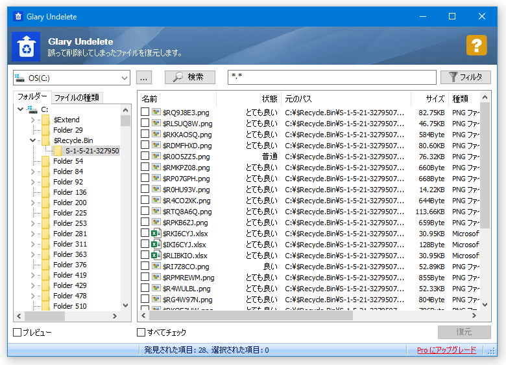506x365 pixels.
Task: Click the PNG icon of $RQ9J8E3.png
Action: [x=156, y=112]
